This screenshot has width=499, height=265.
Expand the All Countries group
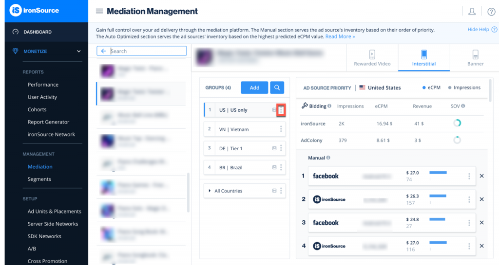point(210,191)
